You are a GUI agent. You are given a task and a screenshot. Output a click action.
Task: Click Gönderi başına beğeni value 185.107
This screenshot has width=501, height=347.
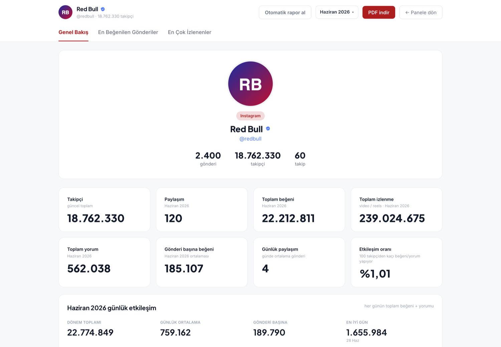click(x=184, y=269)
